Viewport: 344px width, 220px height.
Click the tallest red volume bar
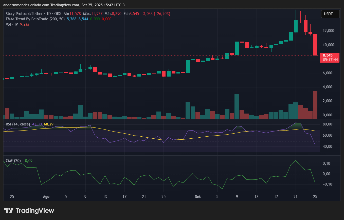point(315,105)
